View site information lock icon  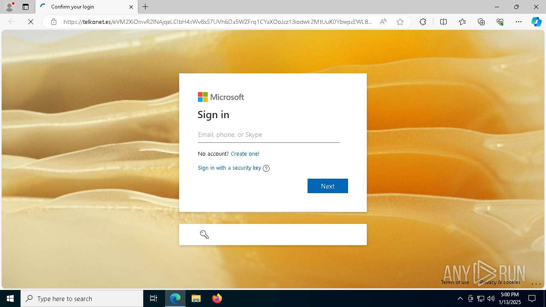54,22
